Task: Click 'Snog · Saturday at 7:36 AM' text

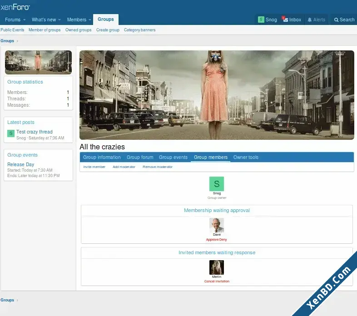Action: 40,138
